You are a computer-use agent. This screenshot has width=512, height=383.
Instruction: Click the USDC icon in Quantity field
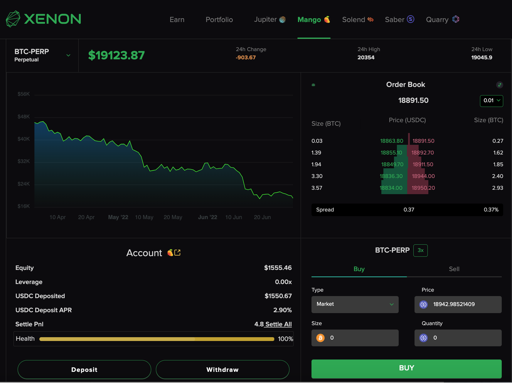pos(423,338)
